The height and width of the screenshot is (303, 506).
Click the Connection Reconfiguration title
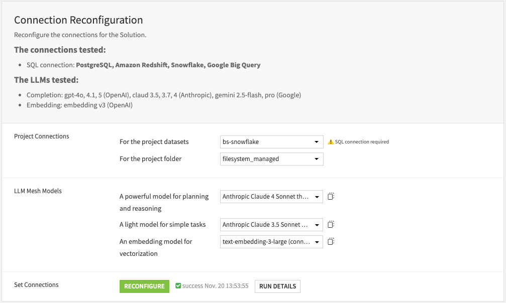pyautogui.click(x=78, y=20)
